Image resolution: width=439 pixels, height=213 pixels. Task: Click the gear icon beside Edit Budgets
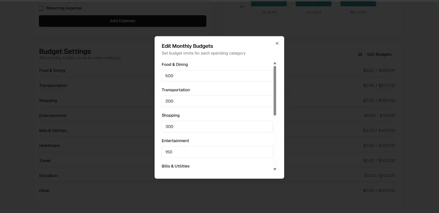[360, 54]
